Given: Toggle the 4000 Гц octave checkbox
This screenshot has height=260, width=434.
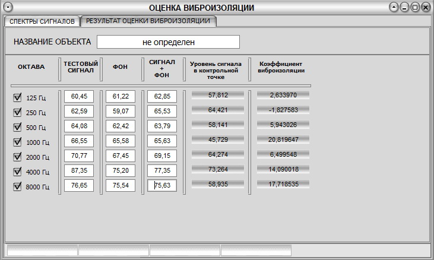Looking at the screenshot, I should [17, 172].
